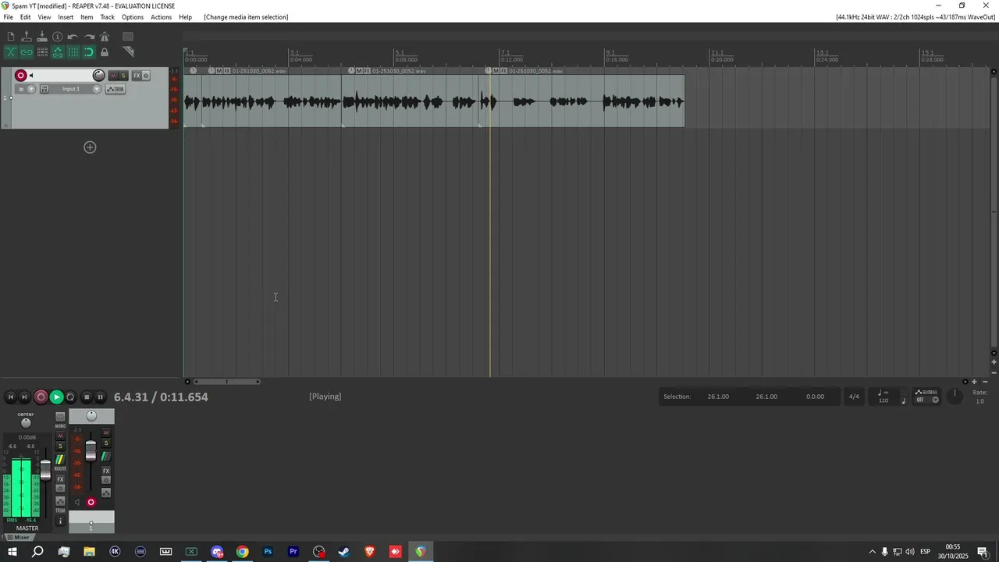999x562 pixels.
Task: Mute track 1 in track panel
Action: coord(113,76)
